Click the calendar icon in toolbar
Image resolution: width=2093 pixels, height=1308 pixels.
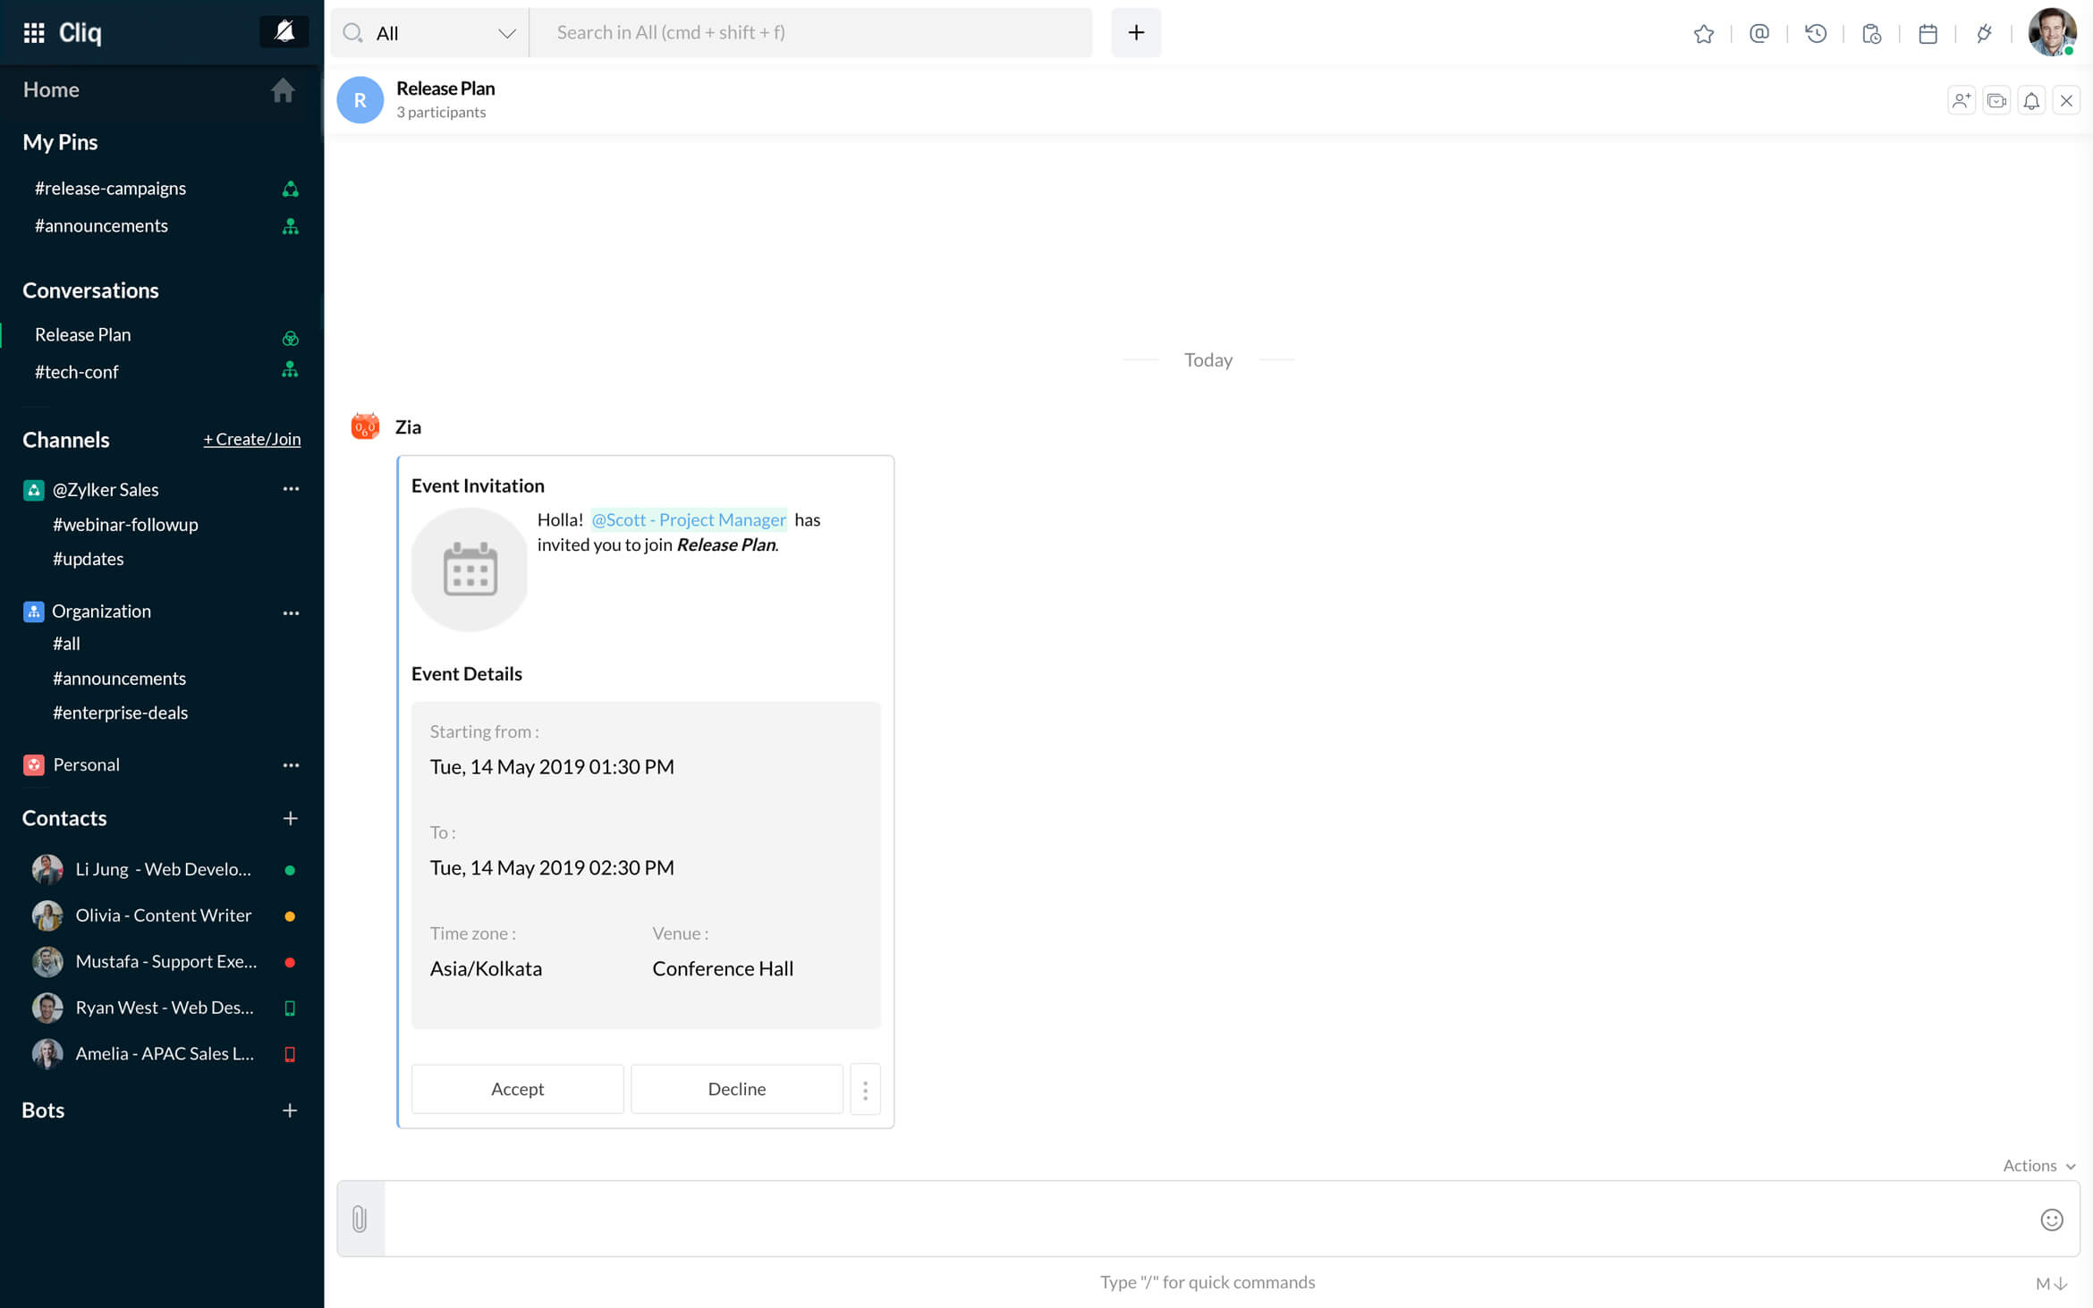coord(1928,31)
